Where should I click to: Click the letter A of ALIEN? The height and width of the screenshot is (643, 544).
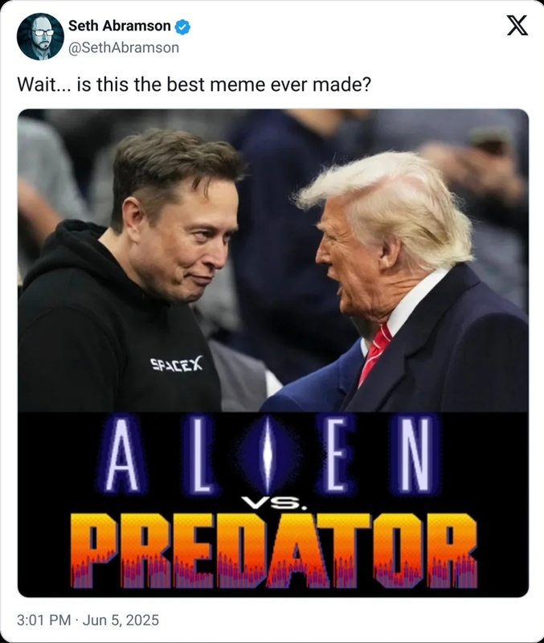point(123,455)
